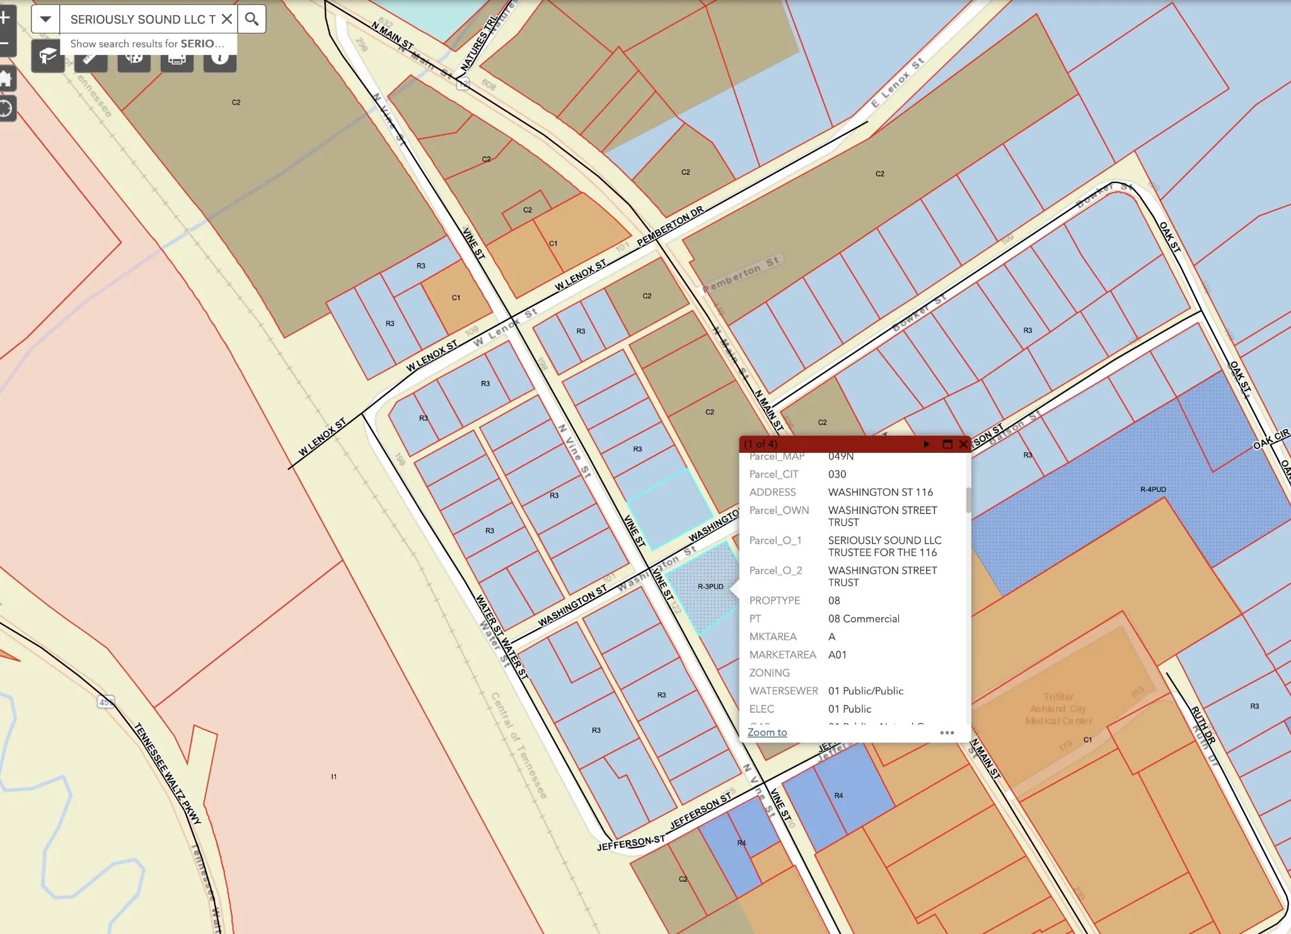Expand the search source dropdown arrow
The height and width of the screenshot is (934, 1291).
point(45,19)
